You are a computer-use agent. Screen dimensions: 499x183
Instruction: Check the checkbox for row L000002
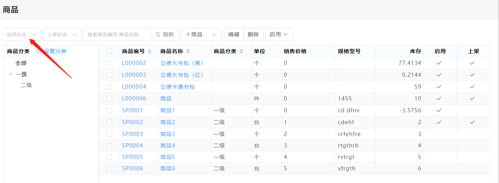pos(109,63)
